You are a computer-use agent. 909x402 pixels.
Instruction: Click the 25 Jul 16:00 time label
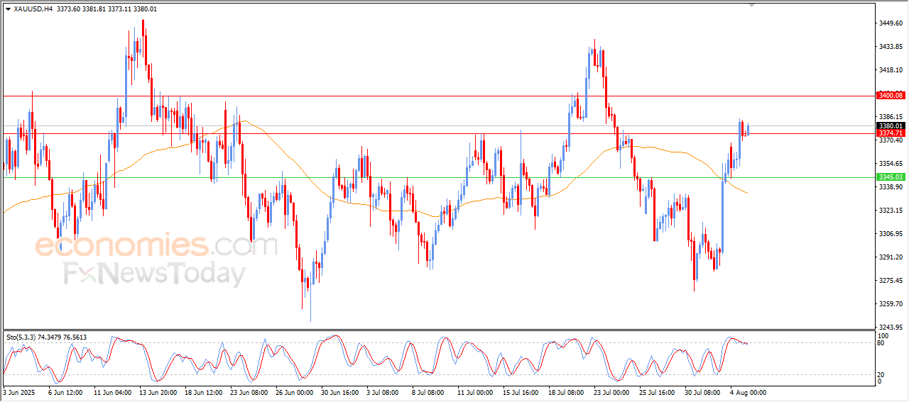pos(658,391)
